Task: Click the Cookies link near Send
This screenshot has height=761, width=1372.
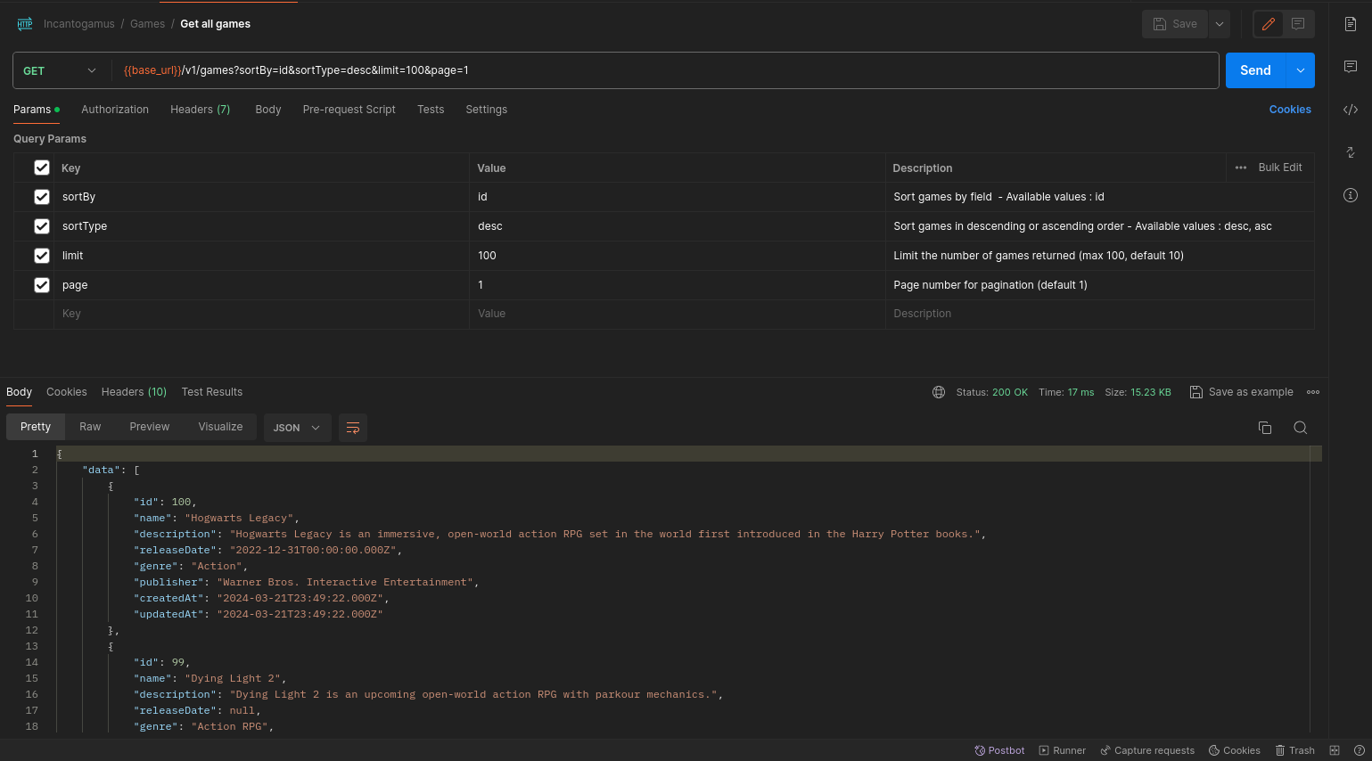Action: tap(1290, 110)
